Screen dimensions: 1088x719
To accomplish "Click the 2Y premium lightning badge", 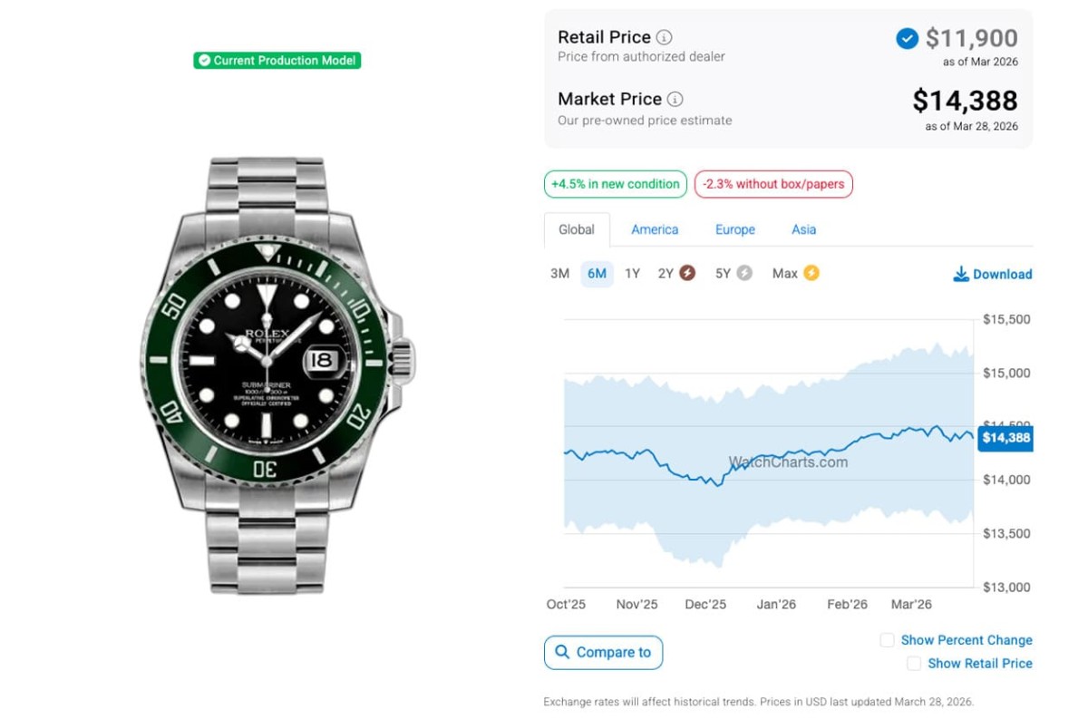I will [687, 273].
